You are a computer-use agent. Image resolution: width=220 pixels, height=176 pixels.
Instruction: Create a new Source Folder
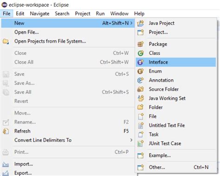176,89
